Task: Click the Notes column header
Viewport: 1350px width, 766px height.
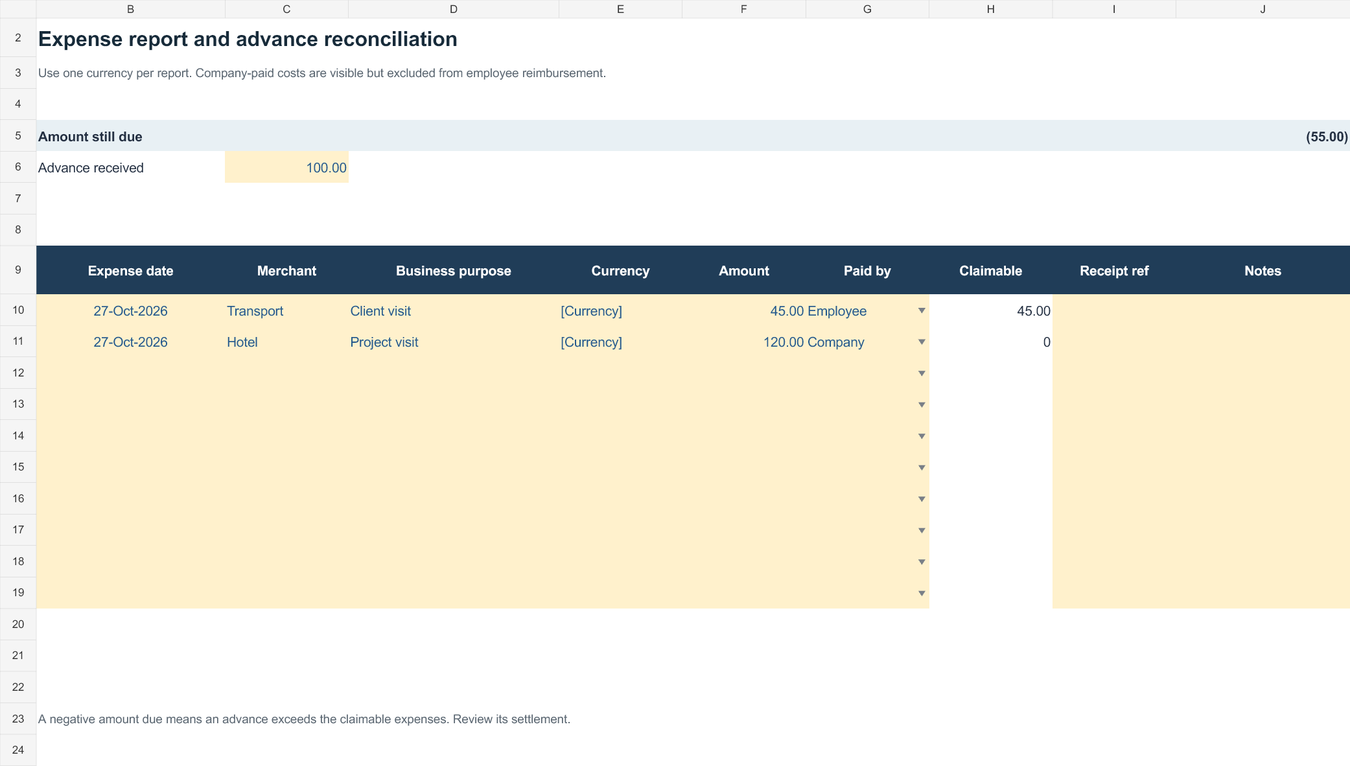Action: tap(1263, 271)
